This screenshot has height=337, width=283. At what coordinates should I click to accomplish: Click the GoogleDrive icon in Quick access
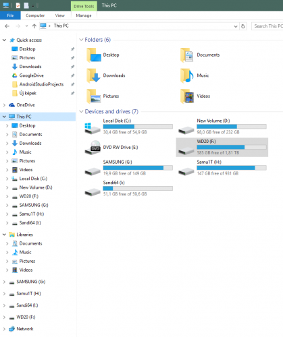(14, 75)
